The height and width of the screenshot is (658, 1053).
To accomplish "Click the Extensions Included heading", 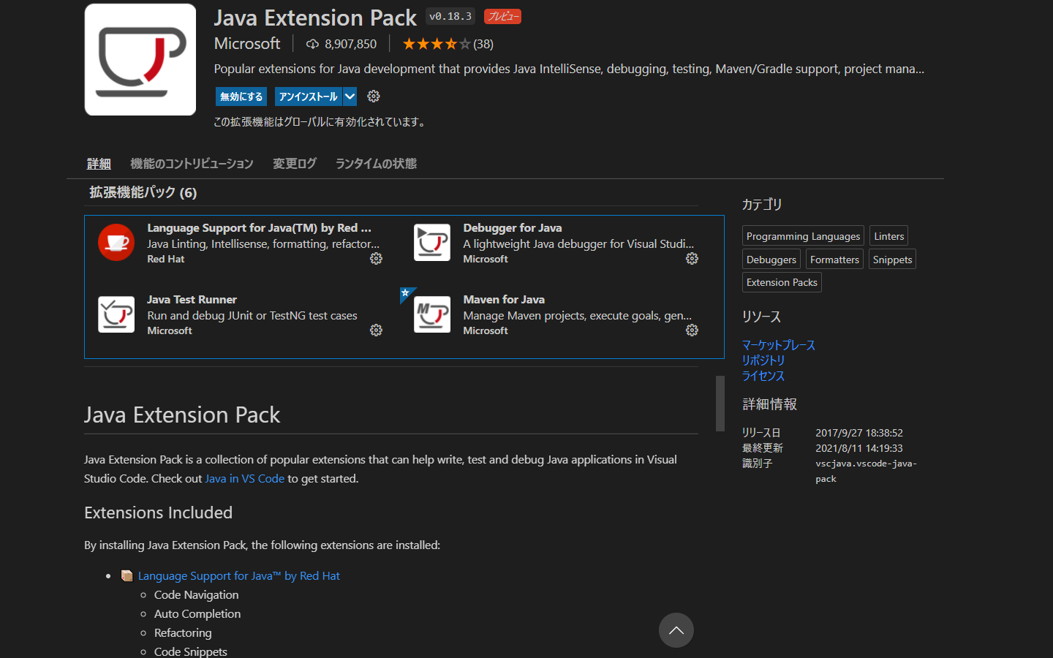I will (x=158, y=513).
